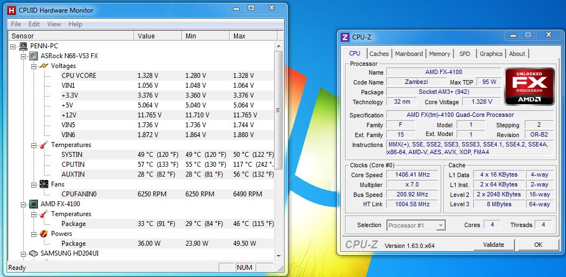566x277 pixels.
Task: Click the sensor list scrollbar thumb
Action: click(x=278, y=110)
